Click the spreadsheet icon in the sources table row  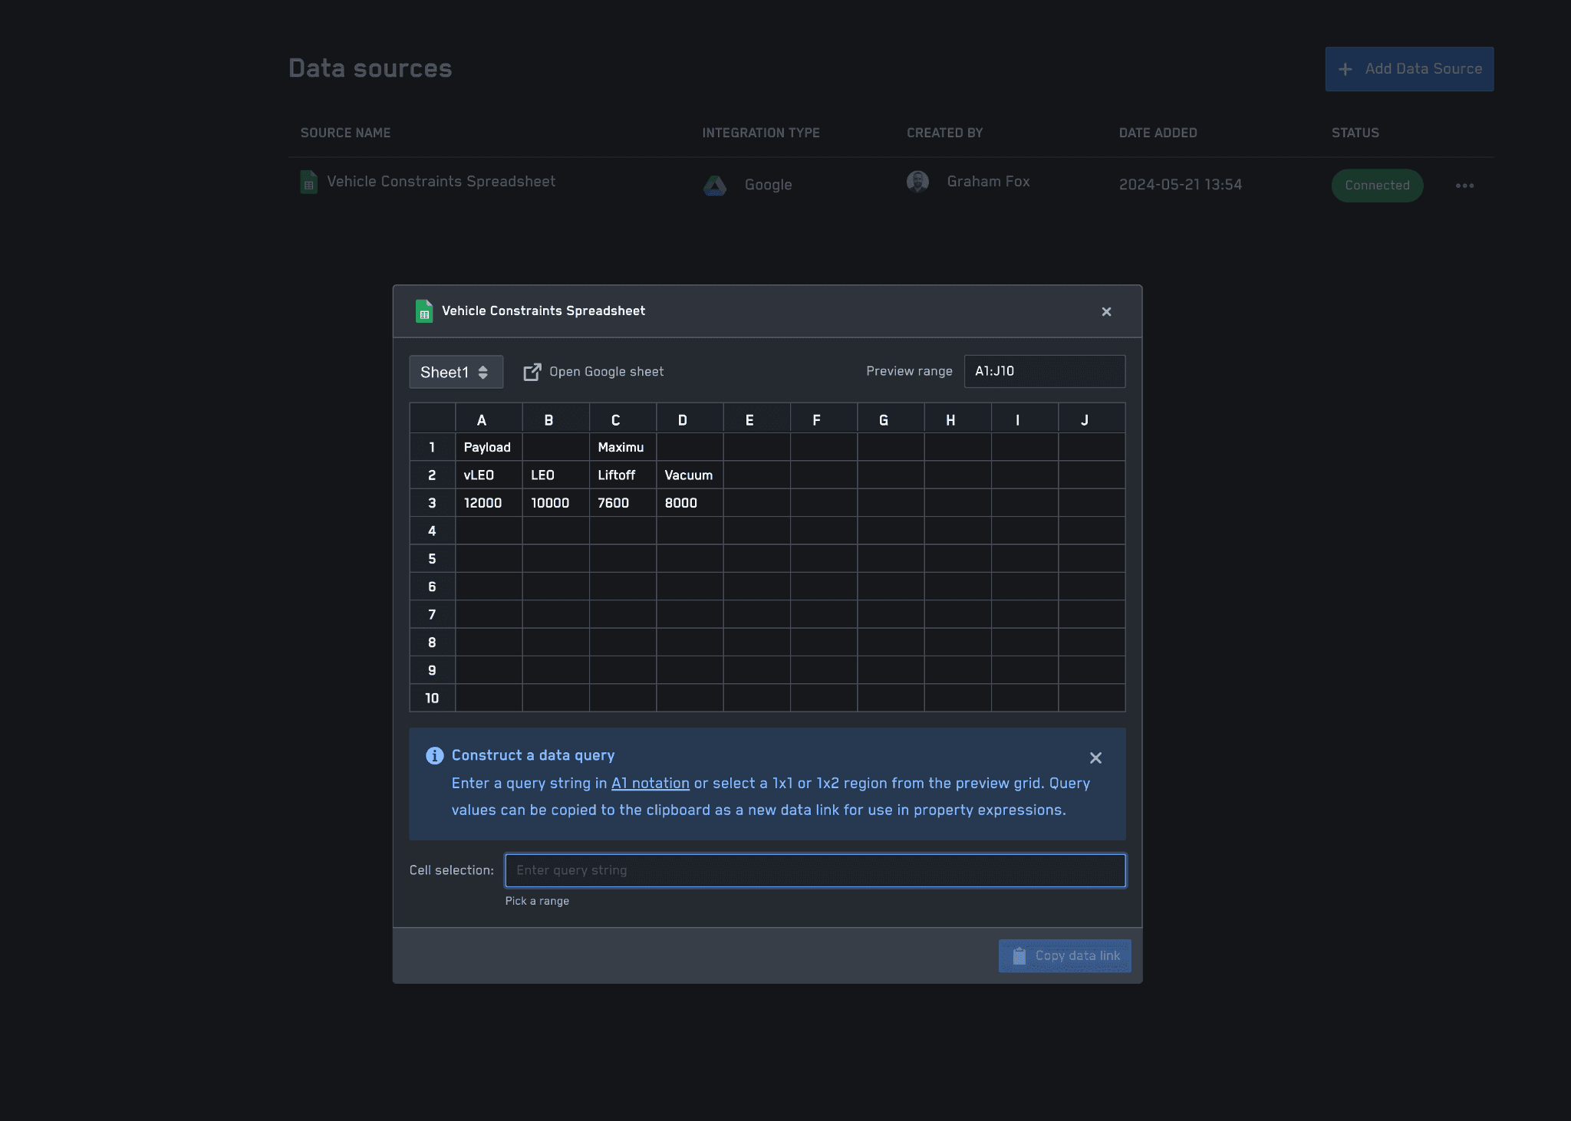coord(308,182)
